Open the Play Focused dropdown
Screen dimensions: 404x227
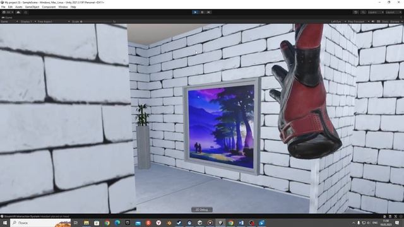359,21
